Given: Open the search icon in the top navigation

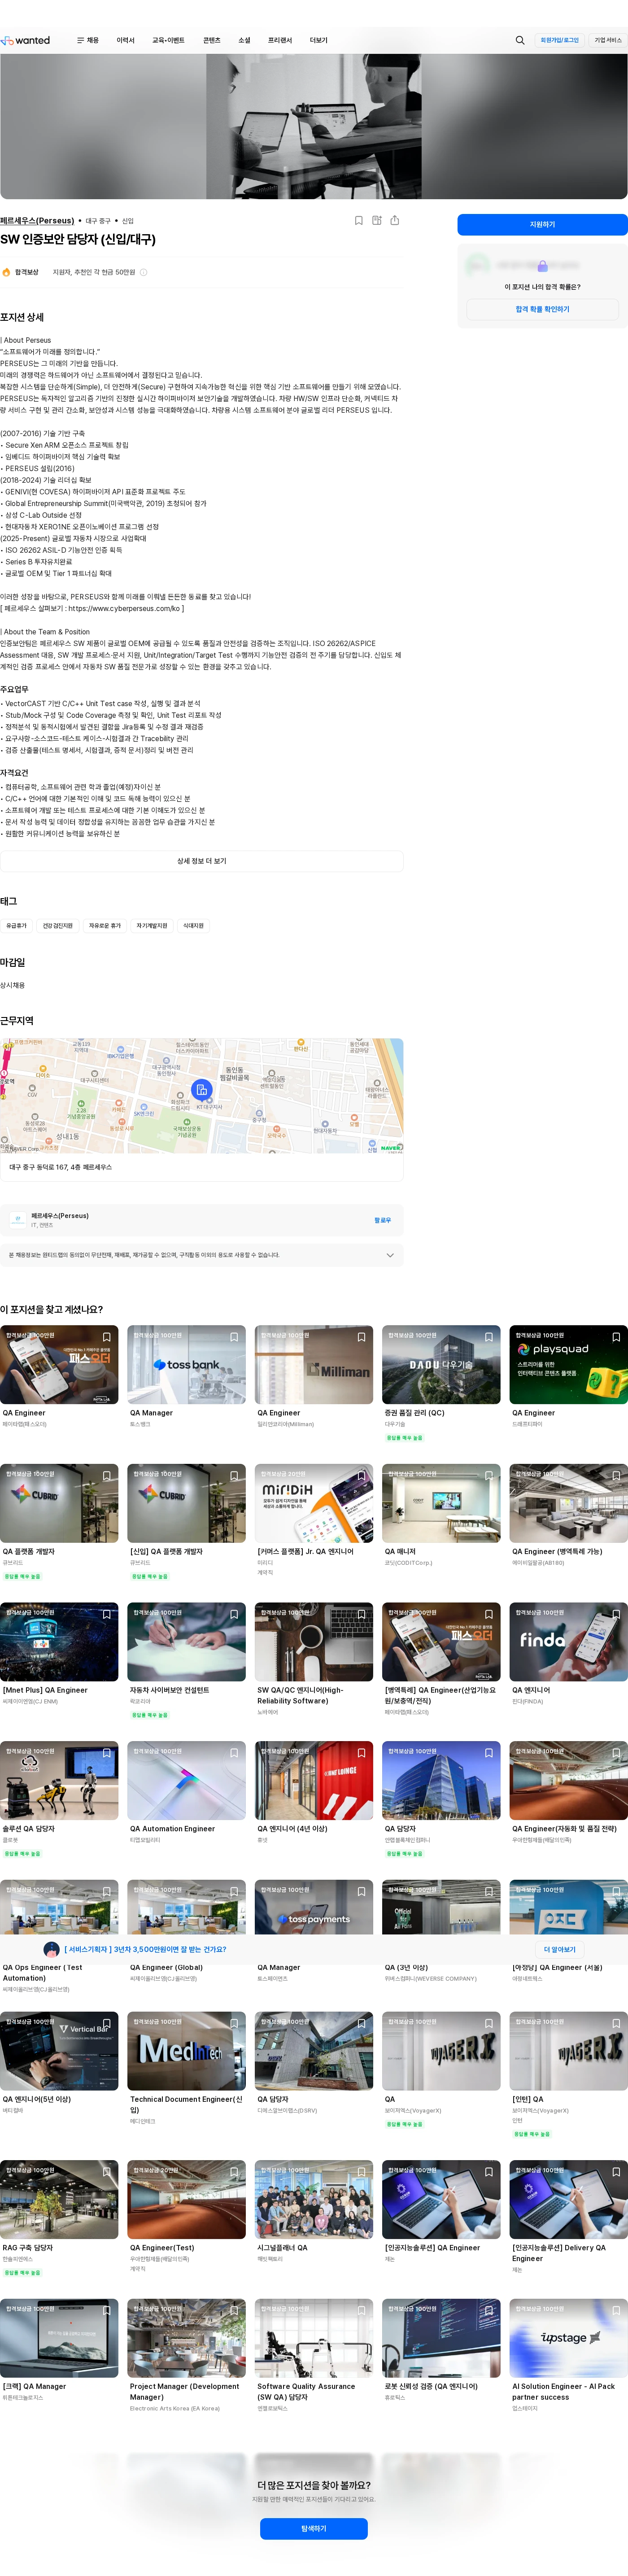Looking at the screenshot, I should [x=520, y=40].
